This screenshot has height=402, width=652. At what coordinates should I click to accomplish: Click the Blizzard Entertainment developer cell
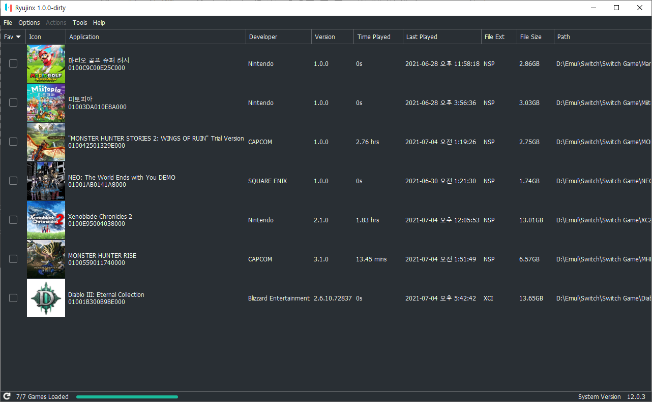[x=279, y=298]
